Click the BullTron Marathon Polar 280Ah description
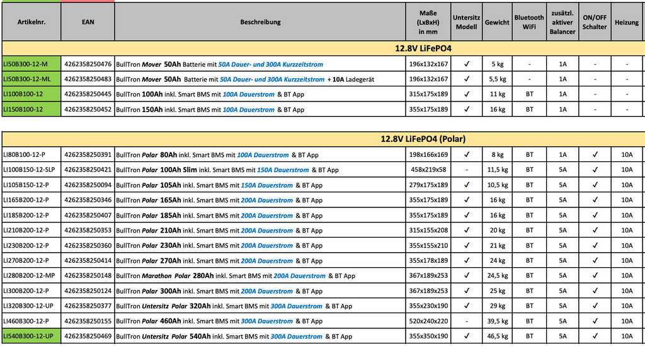The image size is (645, 346). point(236,276)
